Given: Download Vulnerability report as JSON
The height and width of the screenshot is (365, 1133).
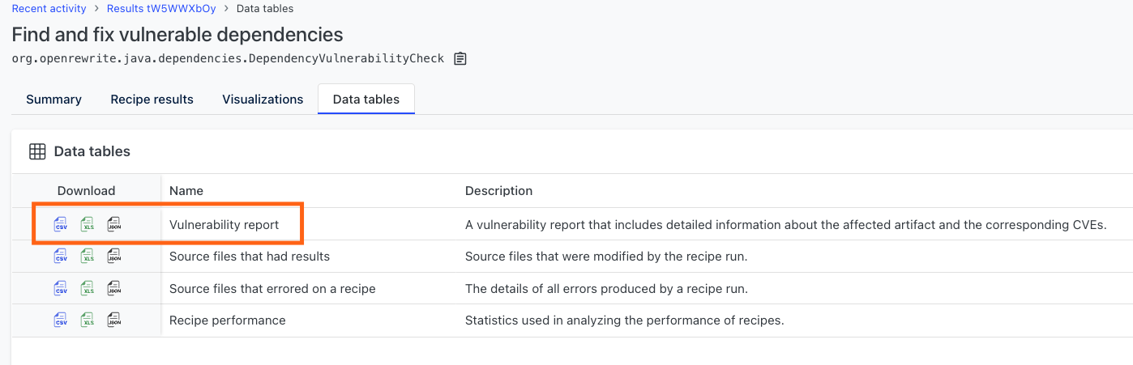Looking at the screenshot, I should point(114,224).
